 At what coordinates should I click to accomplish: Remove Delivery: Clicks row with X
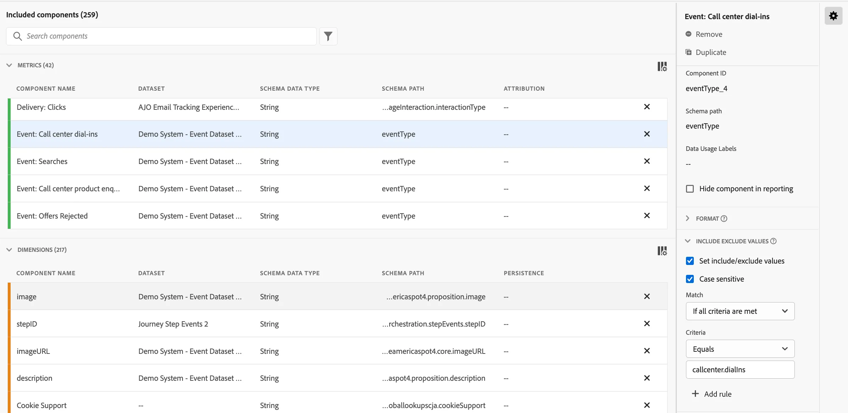pos(647,107)
